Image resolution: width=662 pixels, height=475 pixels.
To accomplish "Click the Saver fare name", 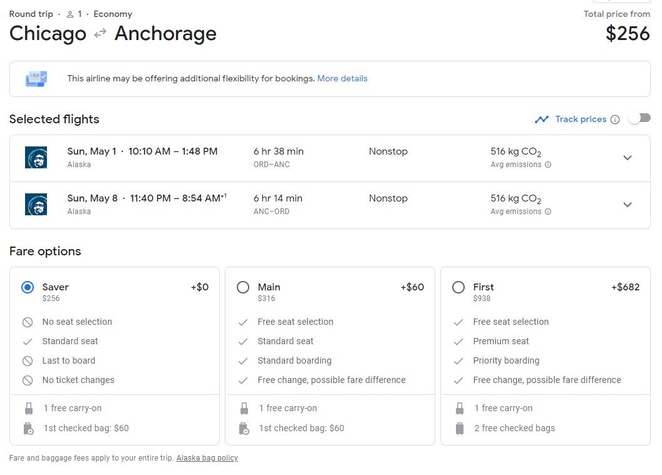I will (x=55, y=287).
